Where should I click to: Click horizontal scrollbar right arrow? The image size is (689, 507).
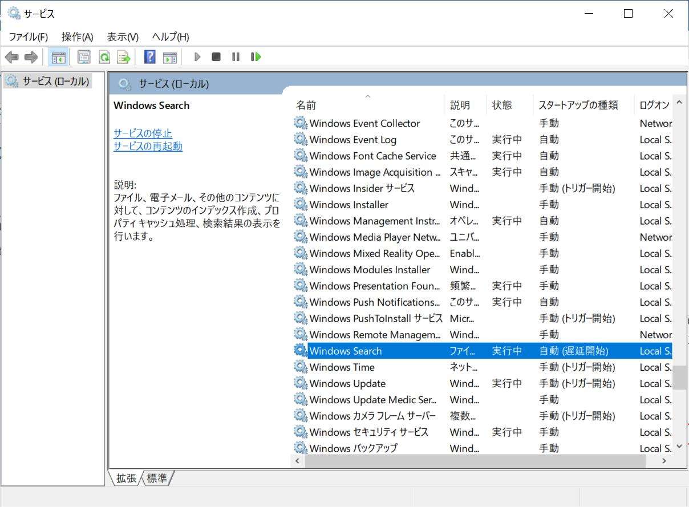664,461
